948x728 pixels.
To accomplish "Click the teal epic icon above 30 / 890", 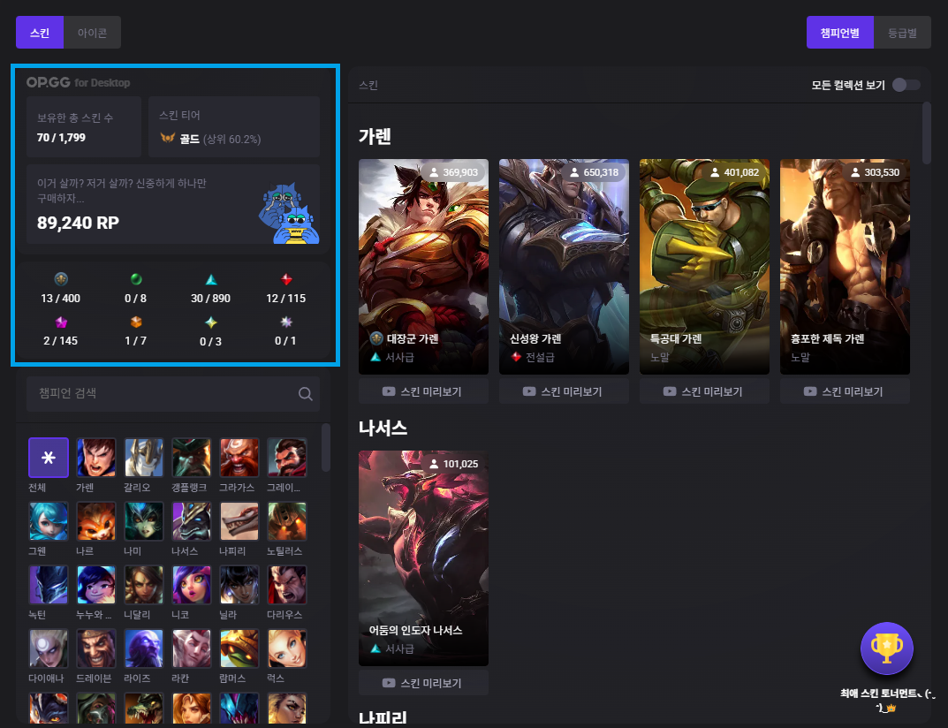I will coord(211,279).
